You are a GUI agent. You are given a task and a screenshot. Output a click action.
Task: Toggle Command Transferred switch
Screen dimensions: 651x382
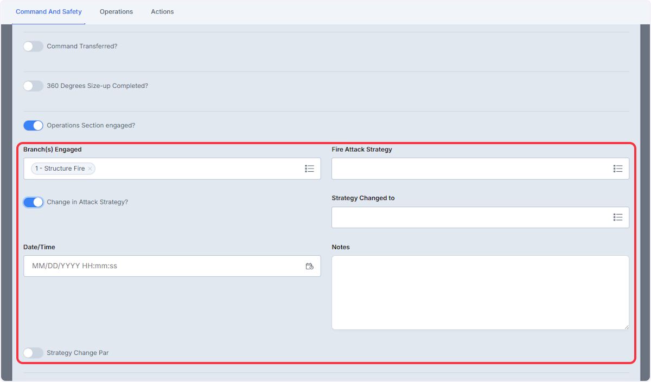tap(33, 46)
